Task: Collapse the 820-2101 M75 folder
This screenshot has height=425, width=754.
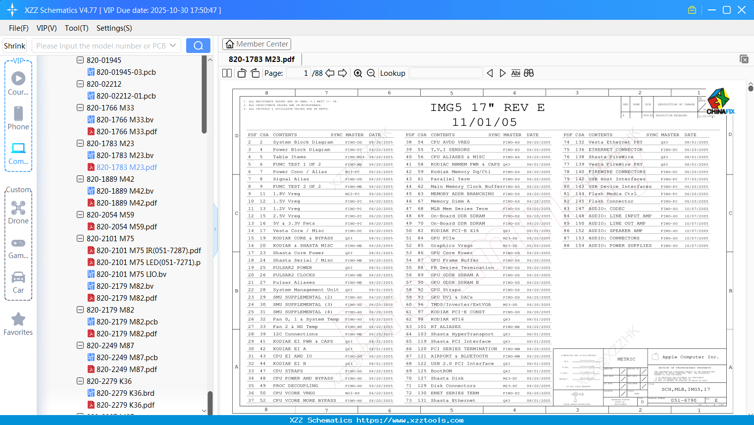Action: (x=80, y=238)
